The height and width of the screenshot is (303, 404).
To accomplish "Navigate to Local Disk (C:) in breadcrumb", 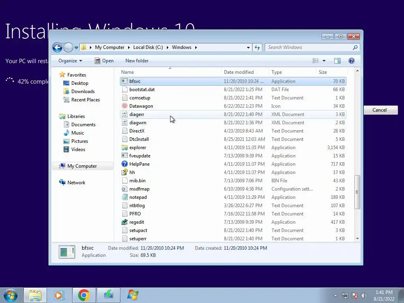I will (148, 47).
